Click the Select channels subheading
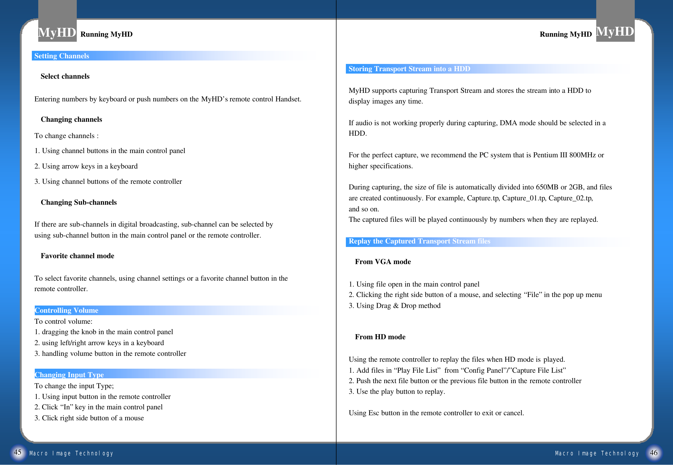Viewport: 673px width, 465px height. tap(65, 76)
